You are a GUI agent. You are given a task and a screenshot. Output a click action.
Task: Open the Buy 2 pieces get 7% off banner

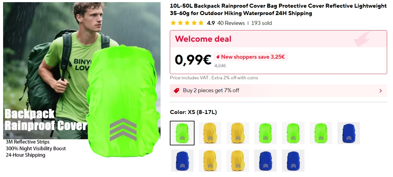[278, 91]
